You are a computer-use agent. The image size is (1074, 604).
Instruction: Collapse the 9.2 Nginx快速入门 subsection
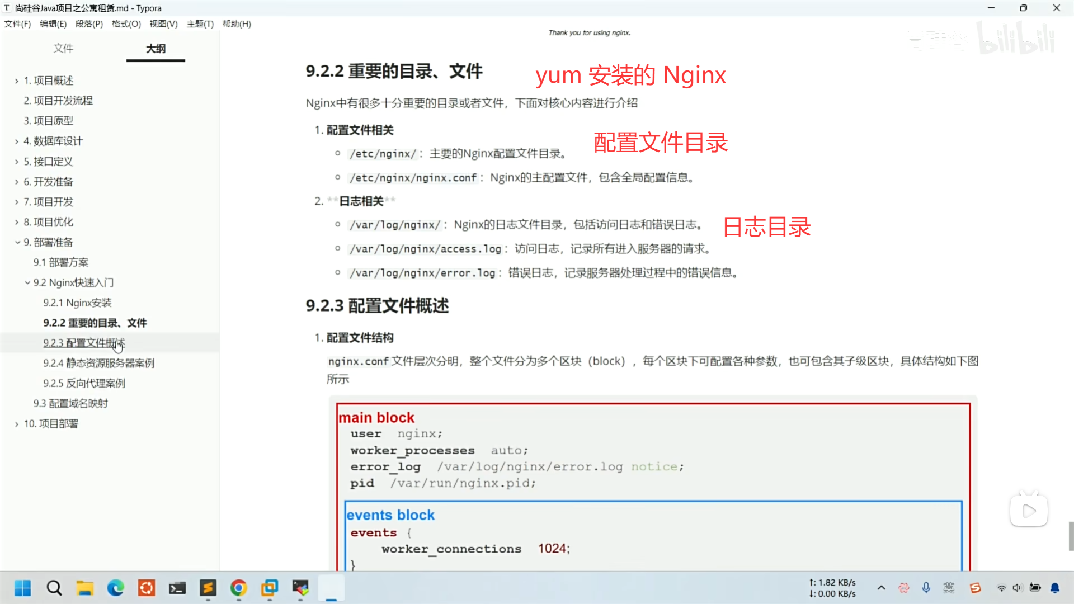pos(27,282)
